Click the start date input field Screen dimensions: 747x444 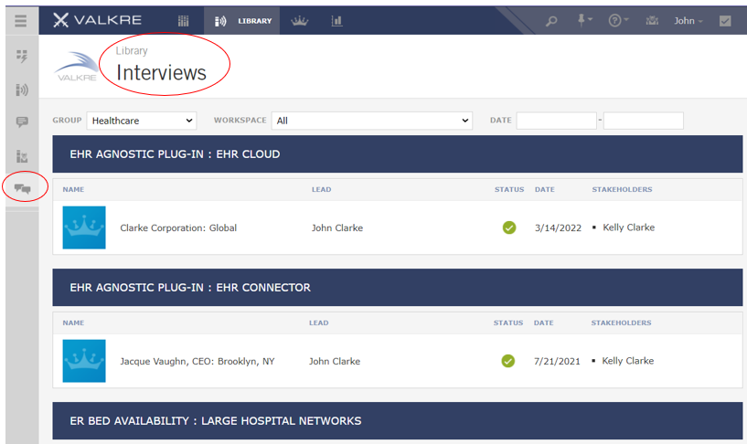[x=557, y=121]
